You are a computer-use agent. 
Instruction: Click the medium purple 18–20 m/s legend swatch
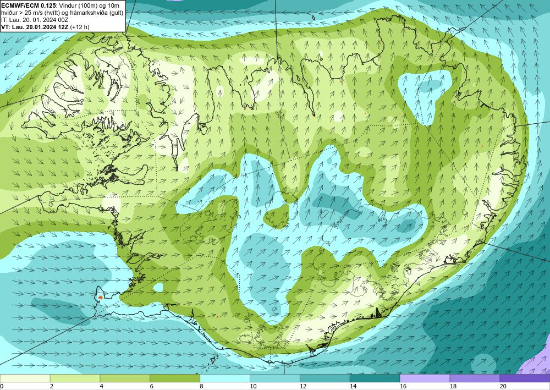coord(475,378)
